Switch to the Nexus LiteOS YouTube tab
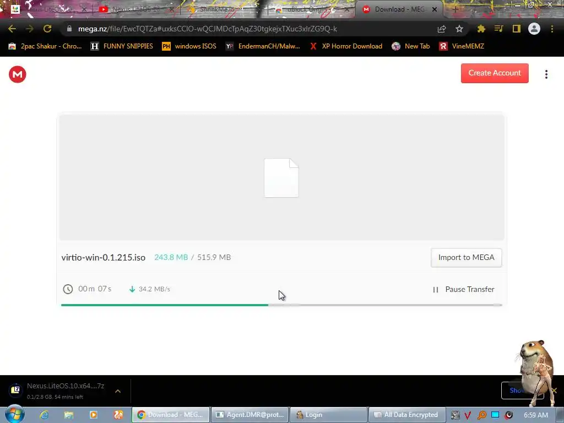 (x=136, y=9)
